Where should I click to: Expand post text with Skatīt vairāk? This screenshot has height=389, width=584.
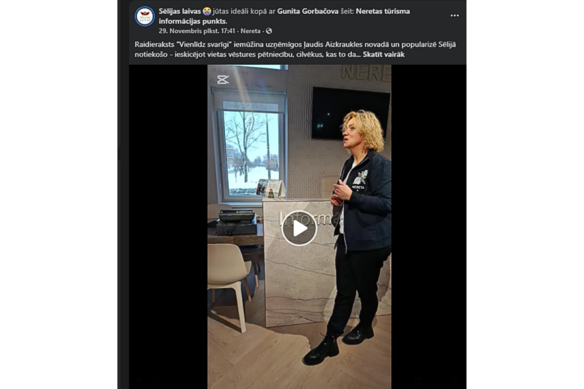pyautogui.click(x=384, y=54)
